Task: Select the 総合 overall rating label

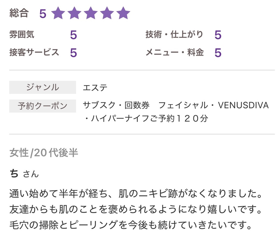Action: [19, 13]
